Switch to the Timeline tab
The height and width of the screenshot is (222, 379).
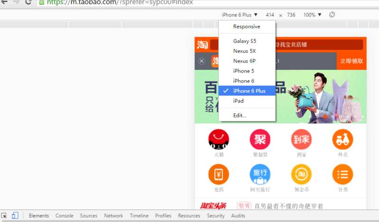point(139,215)
